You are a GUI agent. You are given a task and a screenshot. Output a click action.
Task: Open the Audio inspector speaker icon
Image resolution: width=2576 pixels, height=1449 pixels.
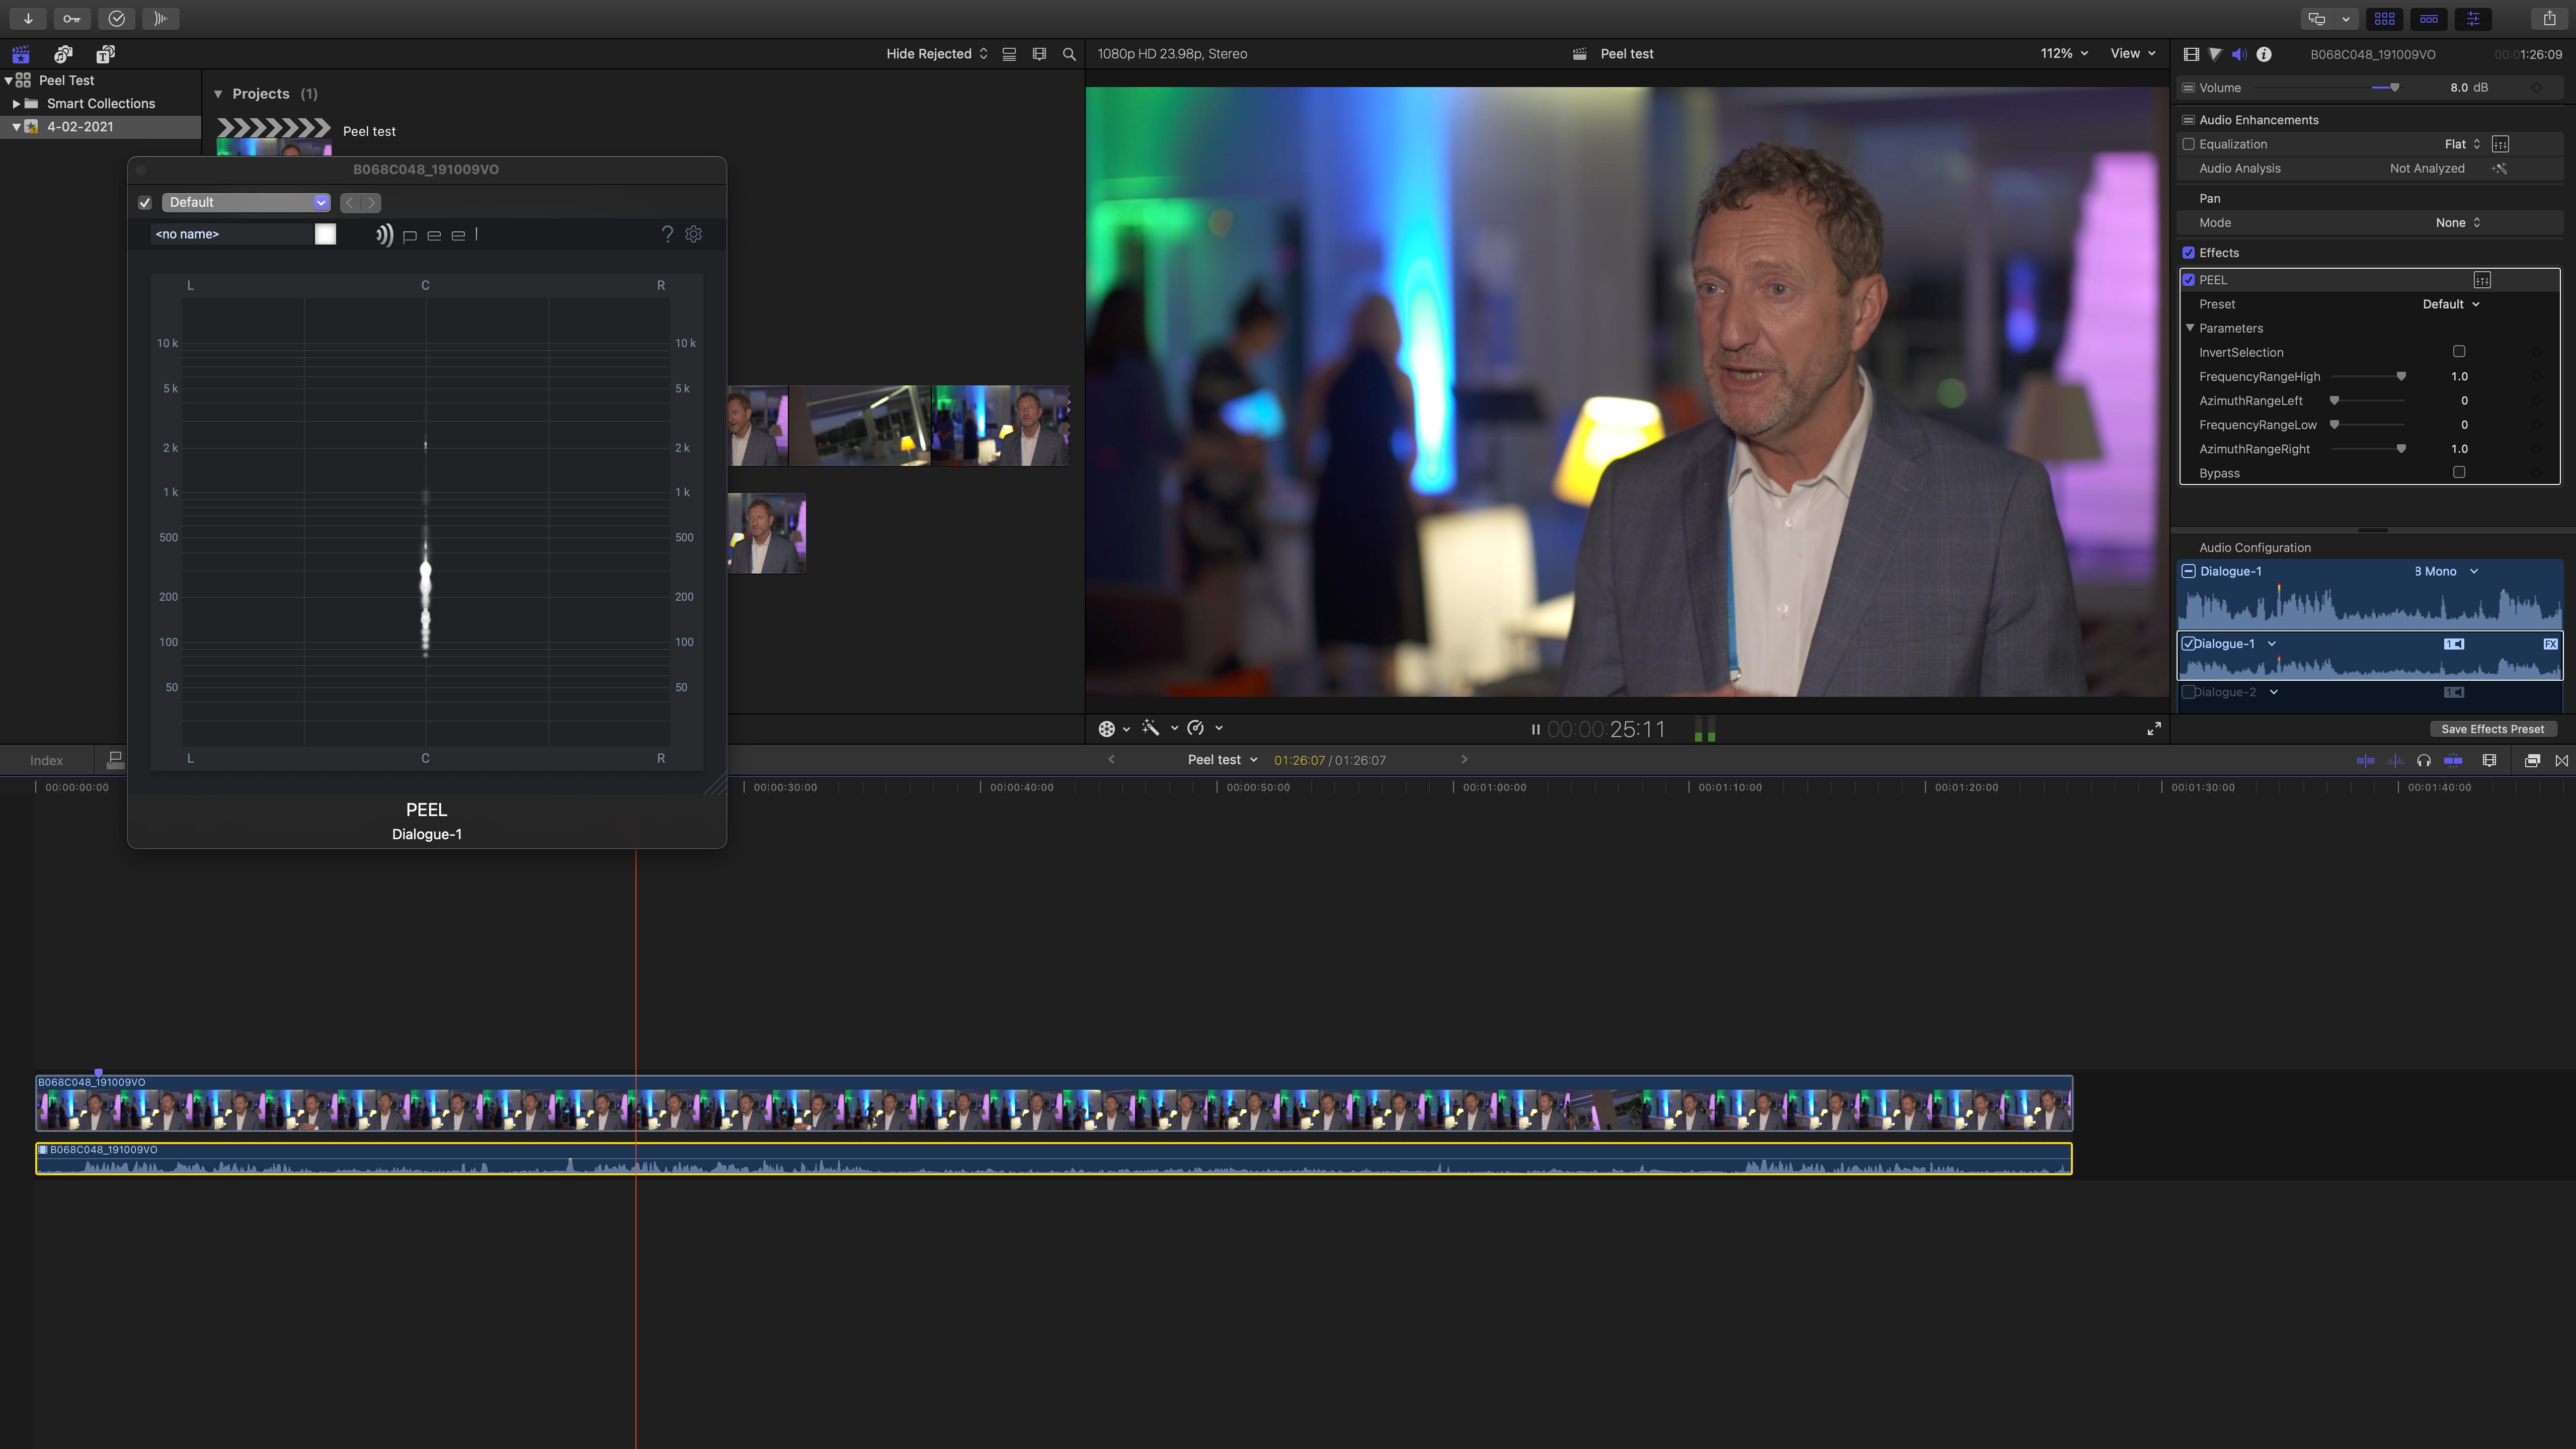2239,54
